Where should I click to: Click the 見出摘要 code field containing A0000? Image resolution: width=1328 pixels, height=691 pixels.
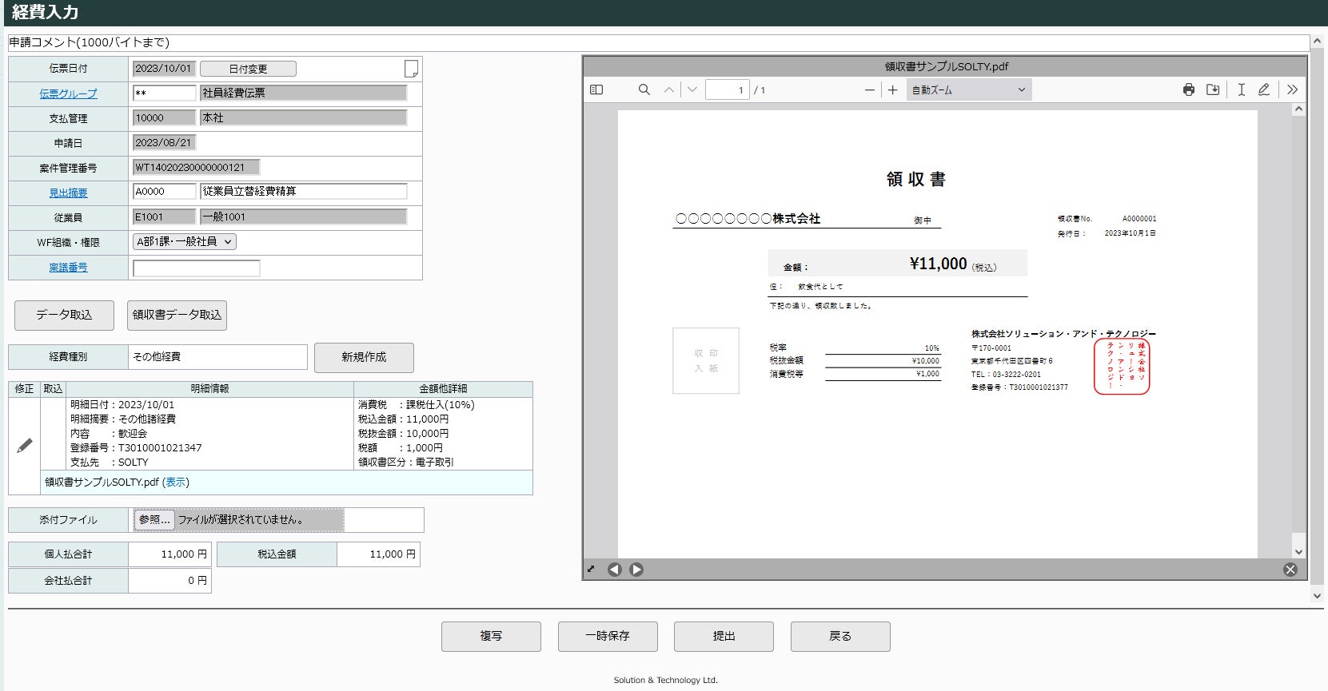coord(164,192)
